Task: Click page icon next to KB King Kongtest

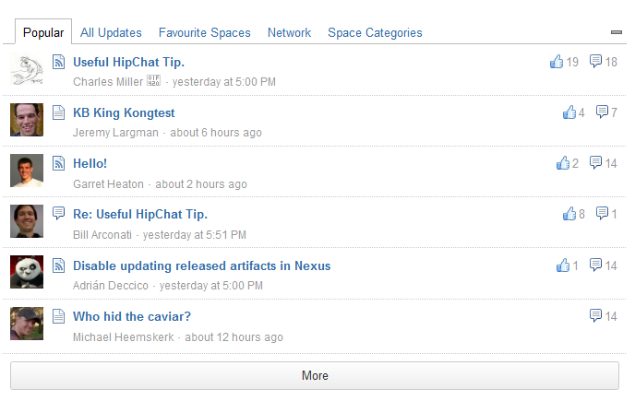Action: [x=59, y=112]
